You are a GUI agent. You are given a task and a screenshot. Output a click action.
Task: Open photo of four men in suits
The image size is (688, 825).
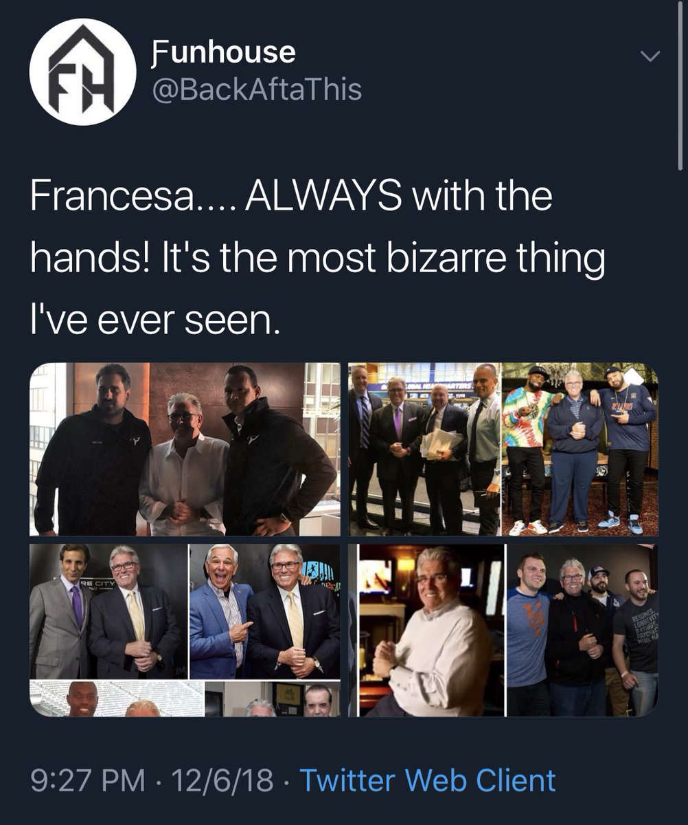pos(424,449)
